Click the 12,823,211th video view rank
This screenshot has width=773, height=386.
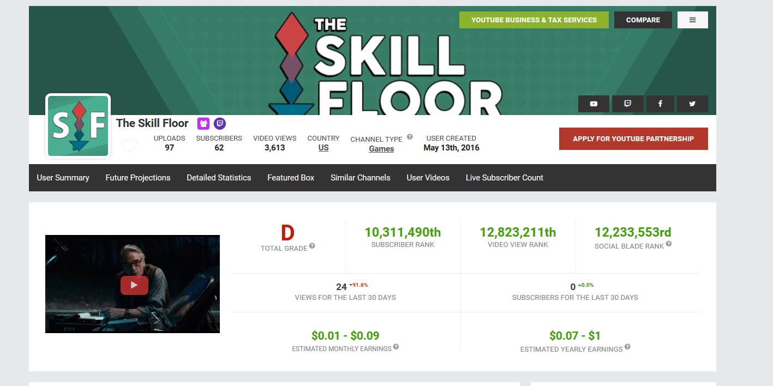pos(518,232)
